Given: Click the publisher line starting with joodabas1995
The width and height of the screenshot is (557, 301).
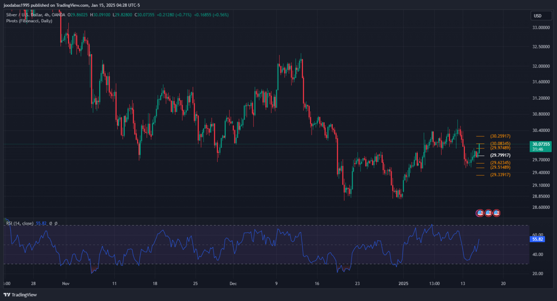Looking at the screenshot, I should pos(72,5).
